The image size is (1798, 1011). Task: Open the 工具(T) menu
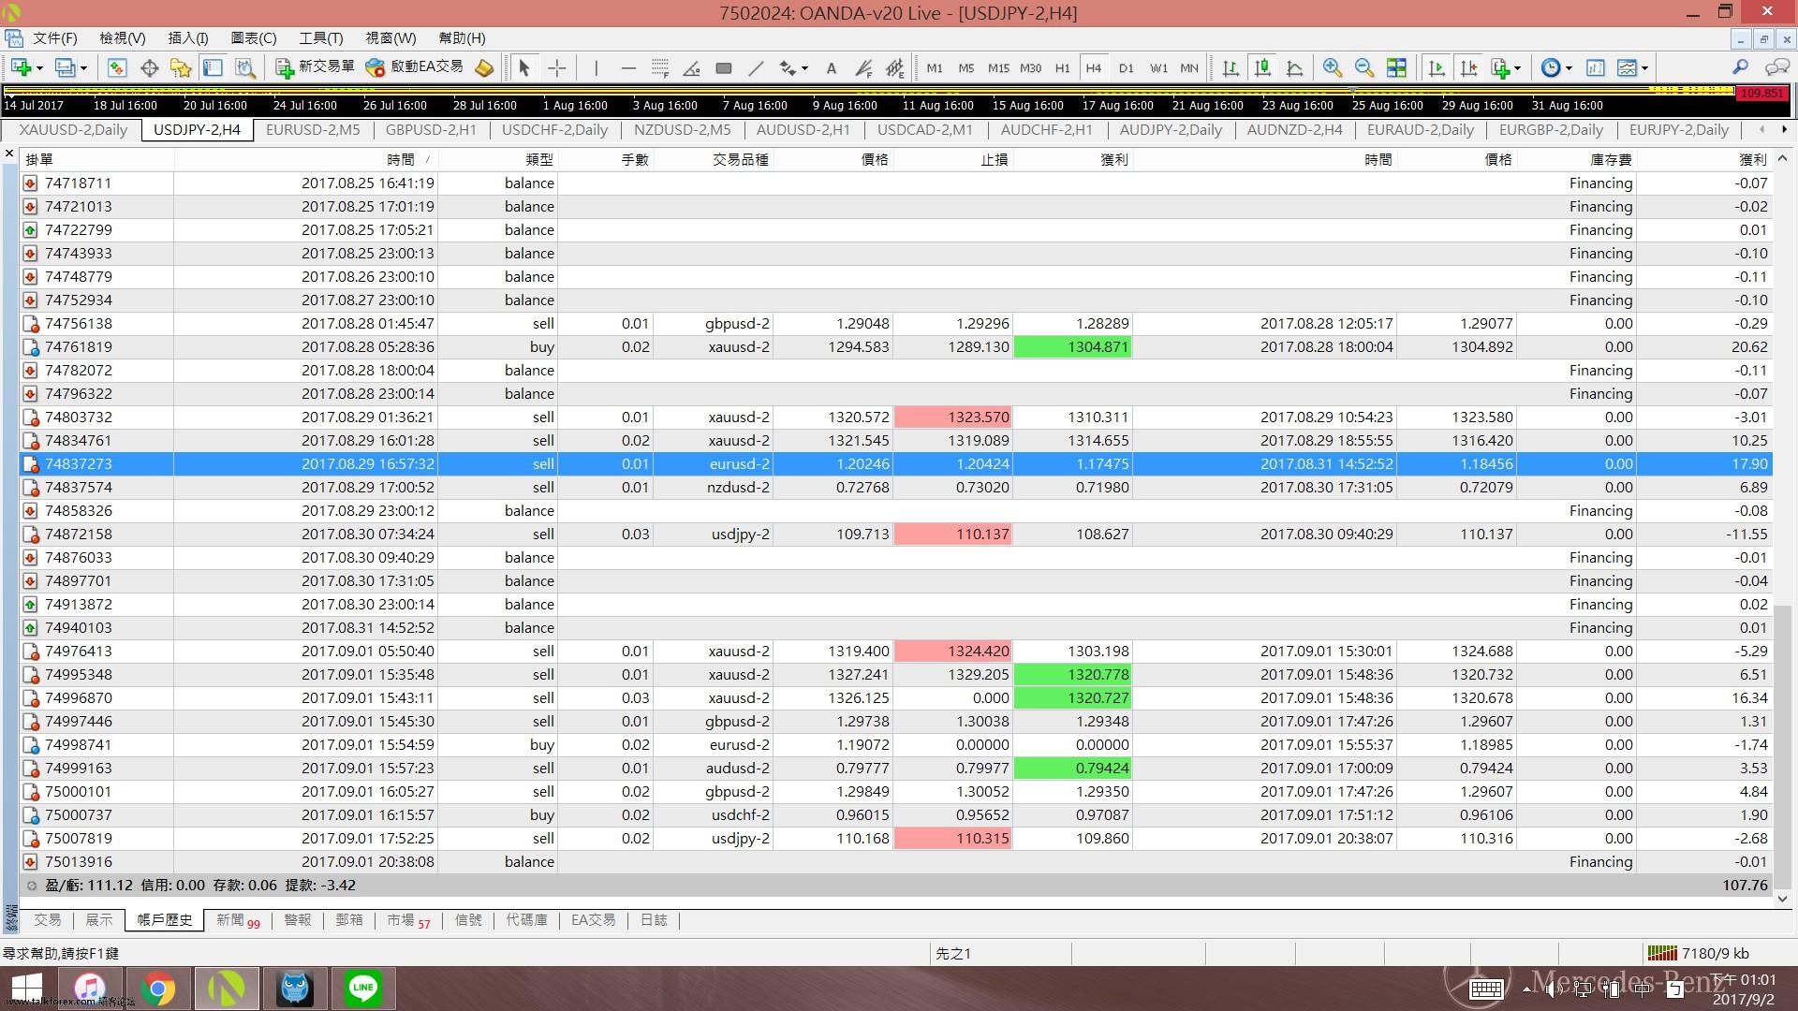[320, 38]
